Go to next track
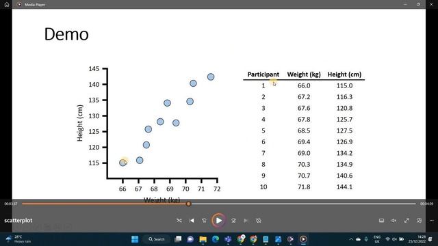438x246 pixels. pyautogui.click(x=246, y=221)
